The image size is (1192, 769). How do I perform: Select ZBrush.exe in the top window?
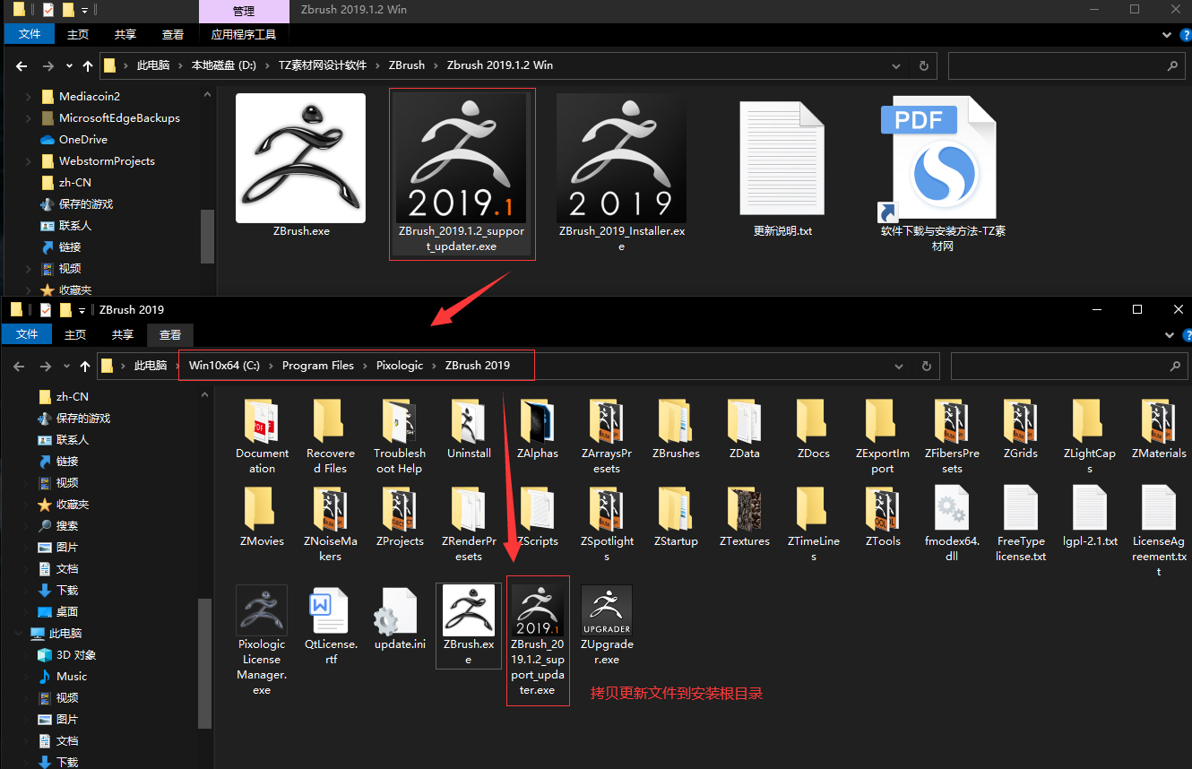[300, 166]
